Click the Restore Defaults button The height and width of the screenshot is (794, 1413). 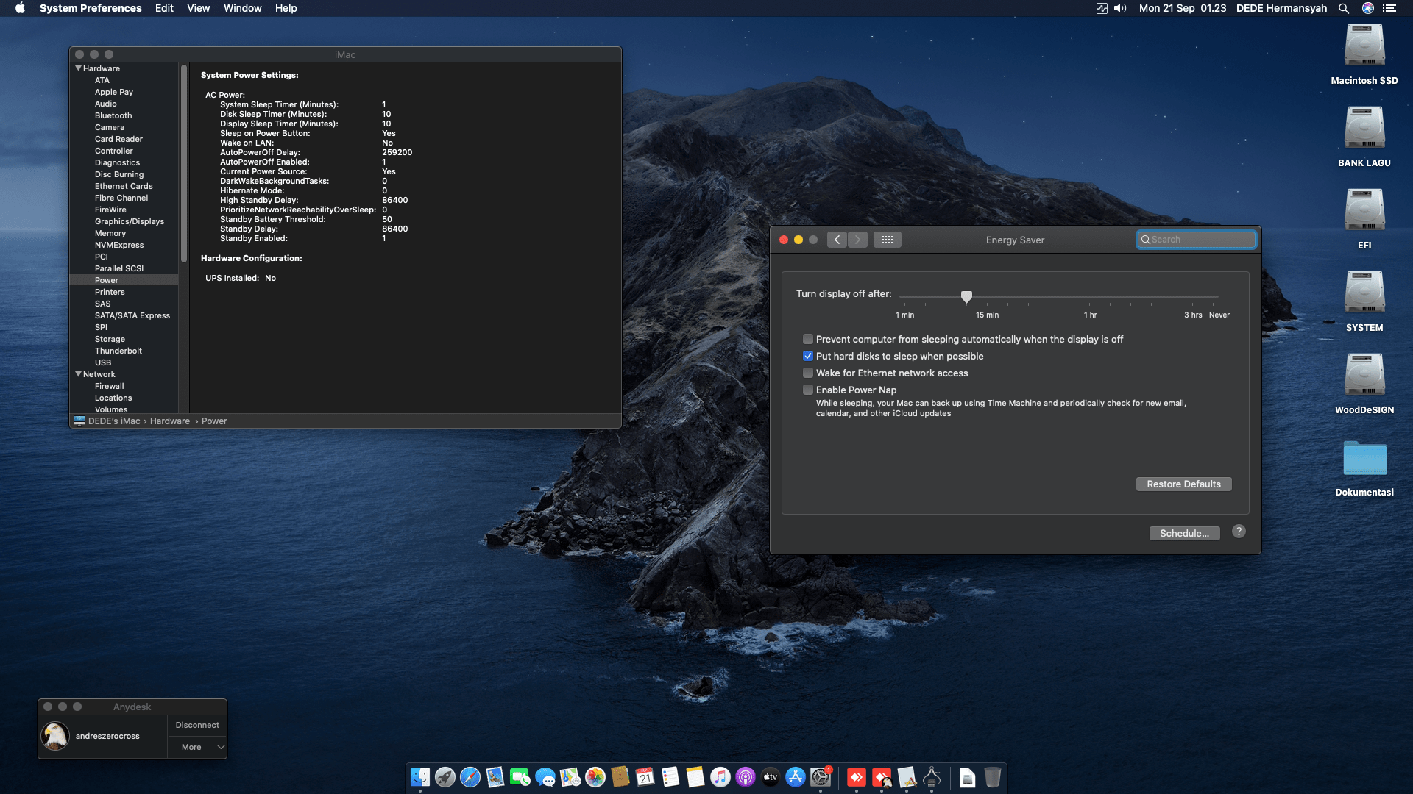coord(1183,484)
